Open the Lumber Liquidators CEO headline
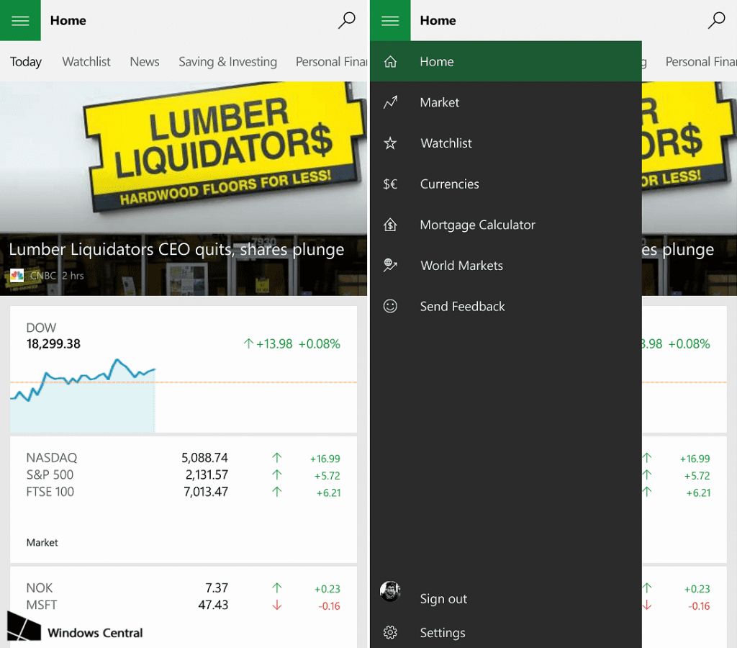 pyautogui.click(x=176, y=249)
